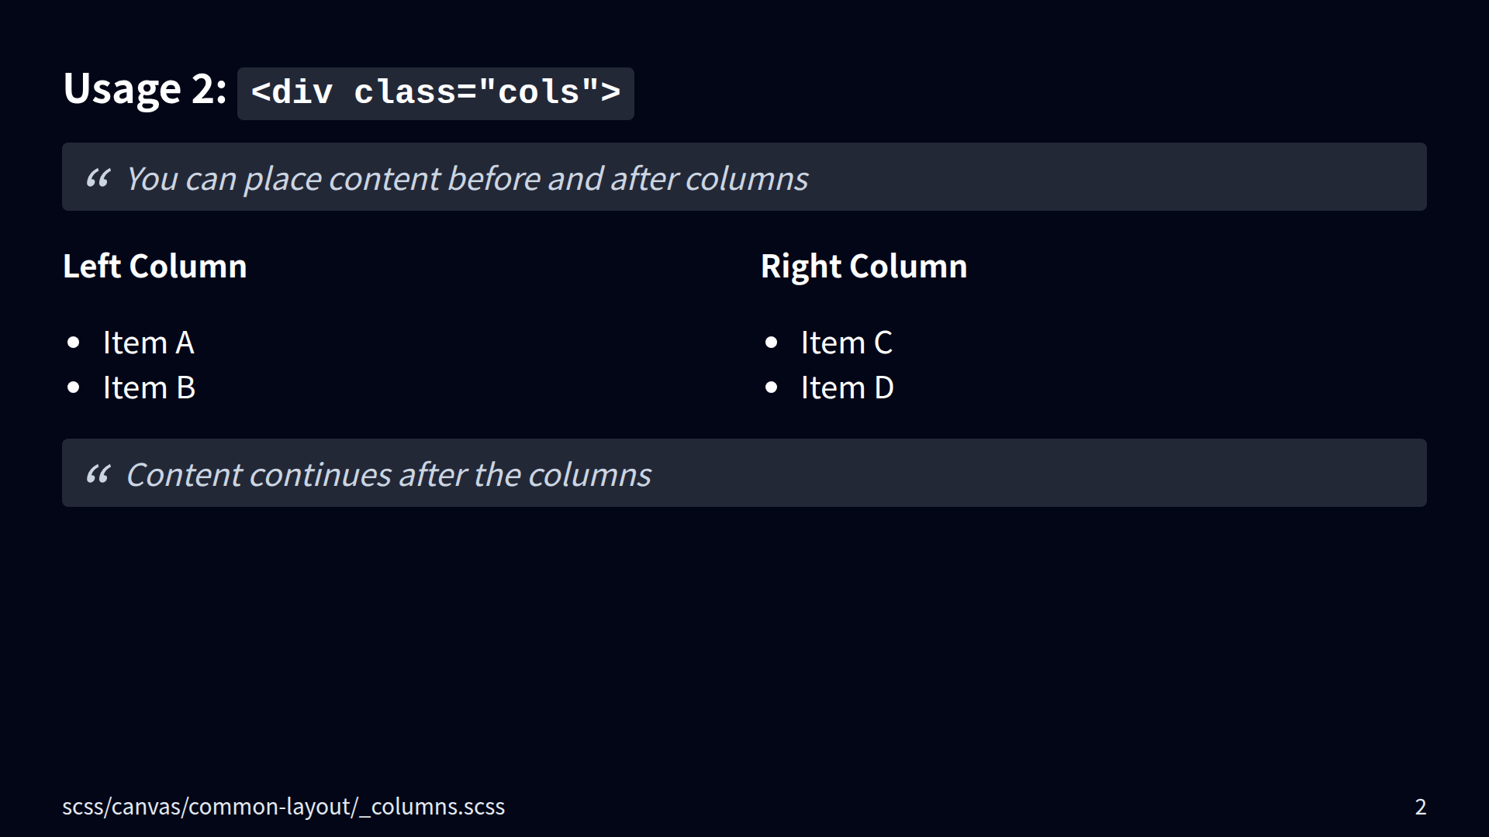Select the "Item A" list entry
This screenshot has width=1489, height=837.
(x=149, y=343)
